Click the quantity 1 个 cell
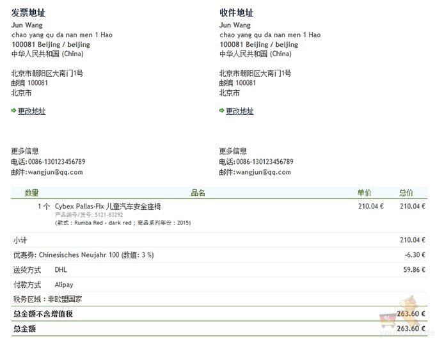 point(44,207)
